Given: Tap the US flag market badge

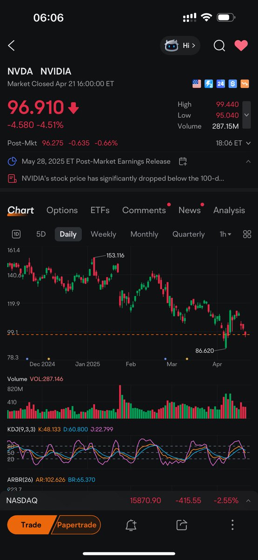Looking at the screenshot, I should click(x=197, y=84).
